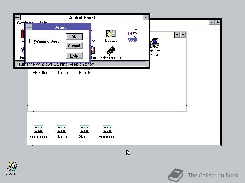Screen dimensions: 245x183
Task: Click the PIF Editor label
Action: (x=40, y=73)
